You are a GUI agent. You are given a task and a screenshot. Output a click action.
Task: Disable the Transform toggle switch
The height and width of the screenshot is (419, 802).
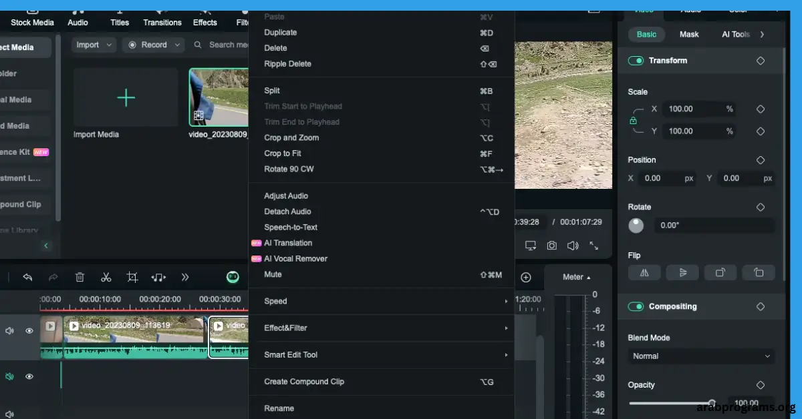[x=636, y=61]
